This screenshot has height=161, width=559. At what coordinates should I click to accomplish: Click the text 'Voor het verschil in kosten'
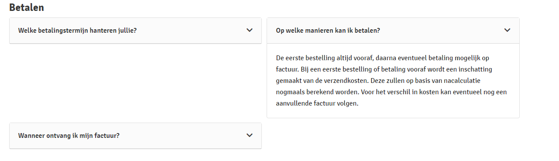(x=413, y=92)
